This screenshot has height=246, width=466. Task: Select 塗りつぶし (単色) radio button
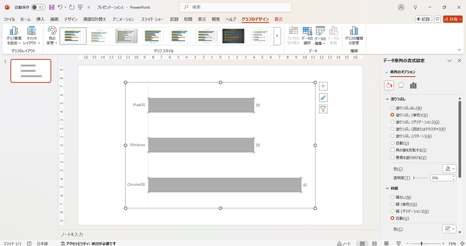[392, 115]
